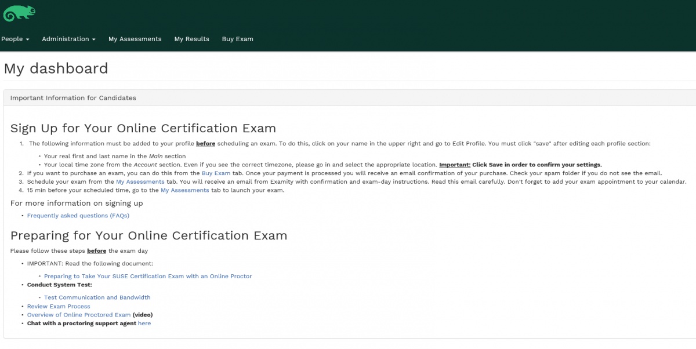
Task: Click Test Communication and Bandwidth link
Action: pyautogui.click(x=97, y=297)
